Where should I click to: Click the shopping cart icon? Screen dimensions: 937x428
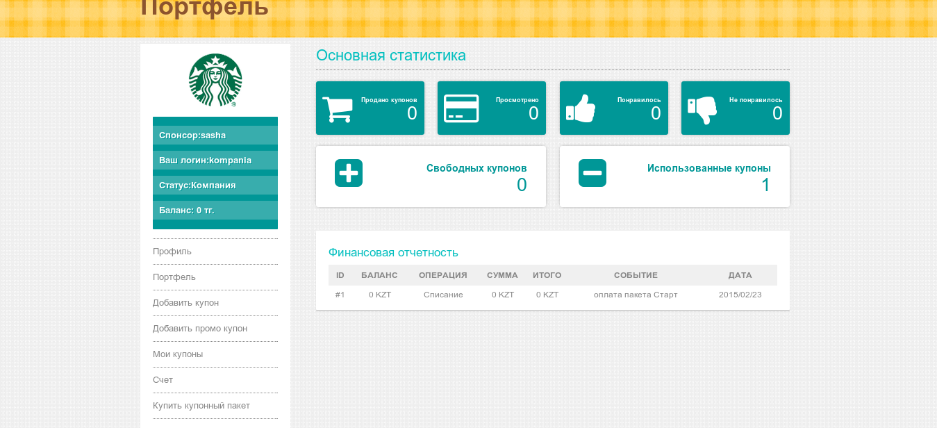[x=338, y=109]
